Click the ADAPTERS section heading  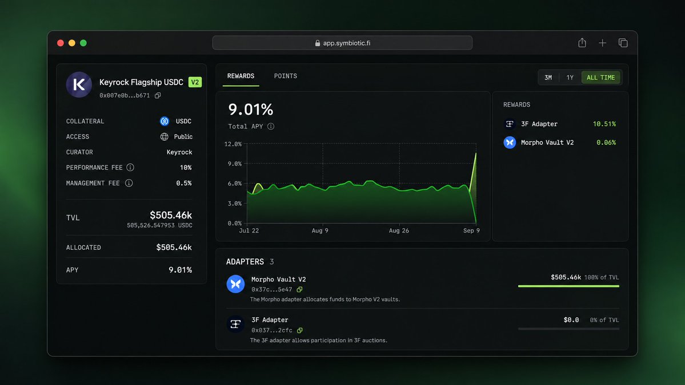[245, 262]
